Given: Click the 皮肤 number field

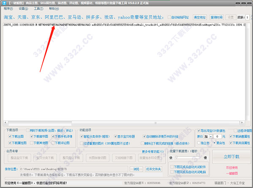Looking at the screenshot, I should [x=247, y=17].
